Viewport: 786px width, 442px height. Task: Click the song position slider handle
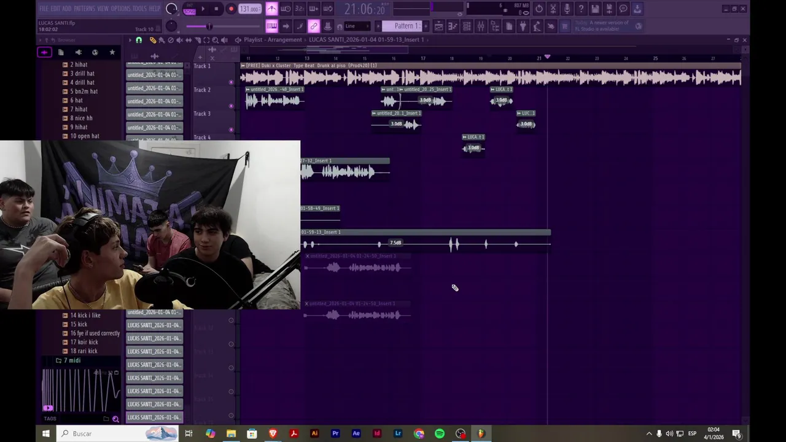[209, 26]
